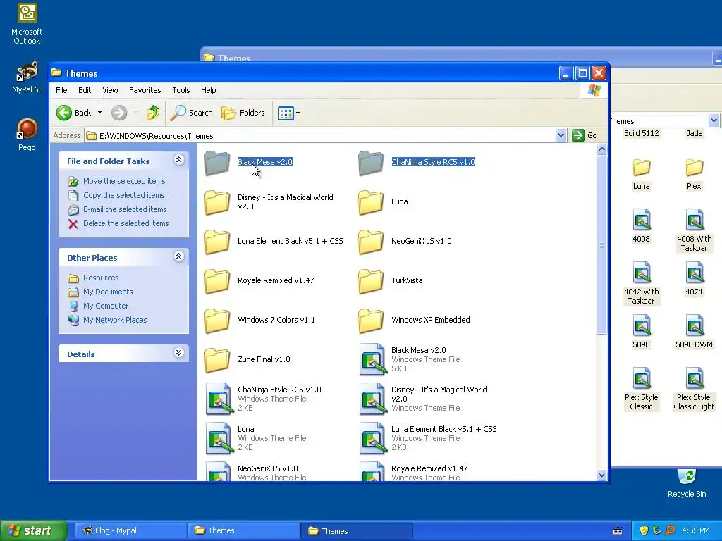
Task: Select the Disney Magical World theme file
Action: [372, 399]
